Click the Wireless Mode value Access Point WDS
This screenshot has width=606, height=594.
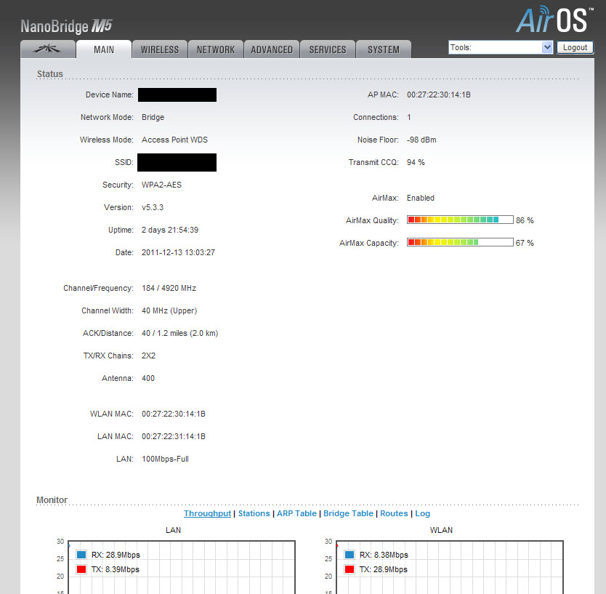click(x=174, y=140)
